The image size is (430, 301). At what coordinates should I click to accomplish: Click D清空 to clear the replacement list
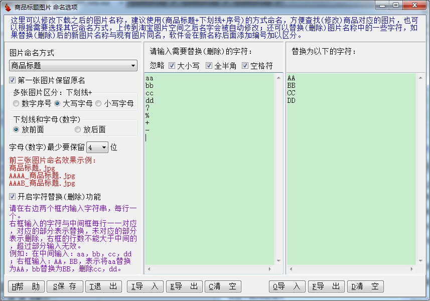[366, 286]
